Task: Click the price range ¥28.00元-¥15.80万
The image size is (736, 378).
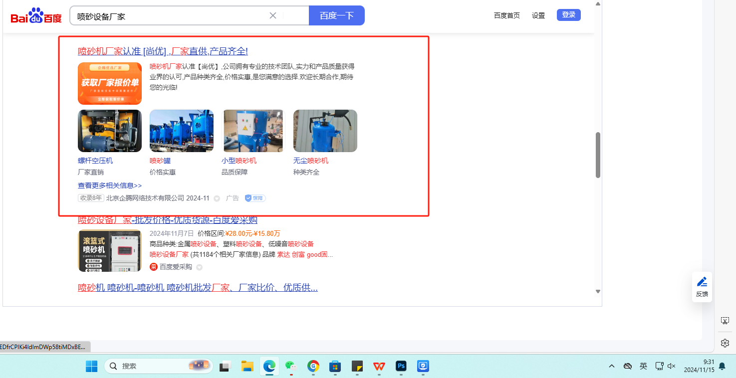Action: 252,233
